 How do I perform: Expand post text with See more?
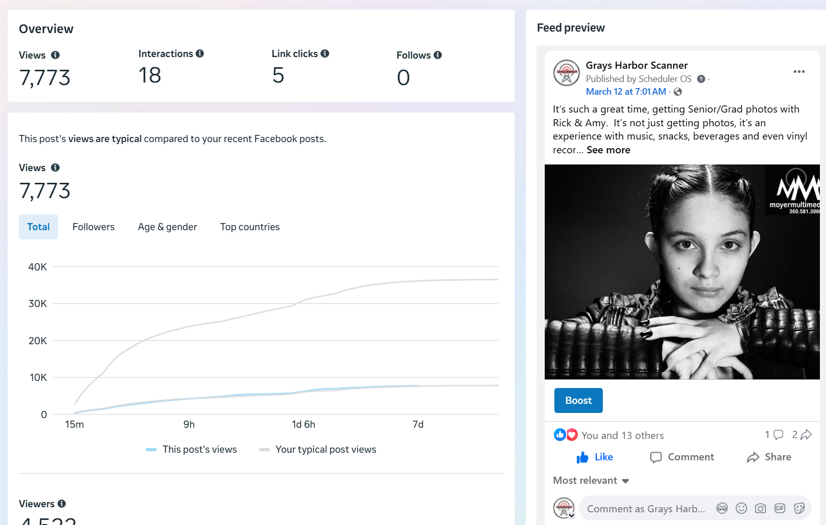608,150
